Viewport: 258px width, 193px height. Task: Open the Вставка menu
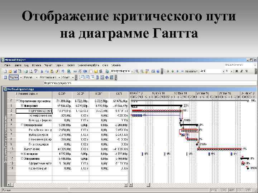(36, 65)
